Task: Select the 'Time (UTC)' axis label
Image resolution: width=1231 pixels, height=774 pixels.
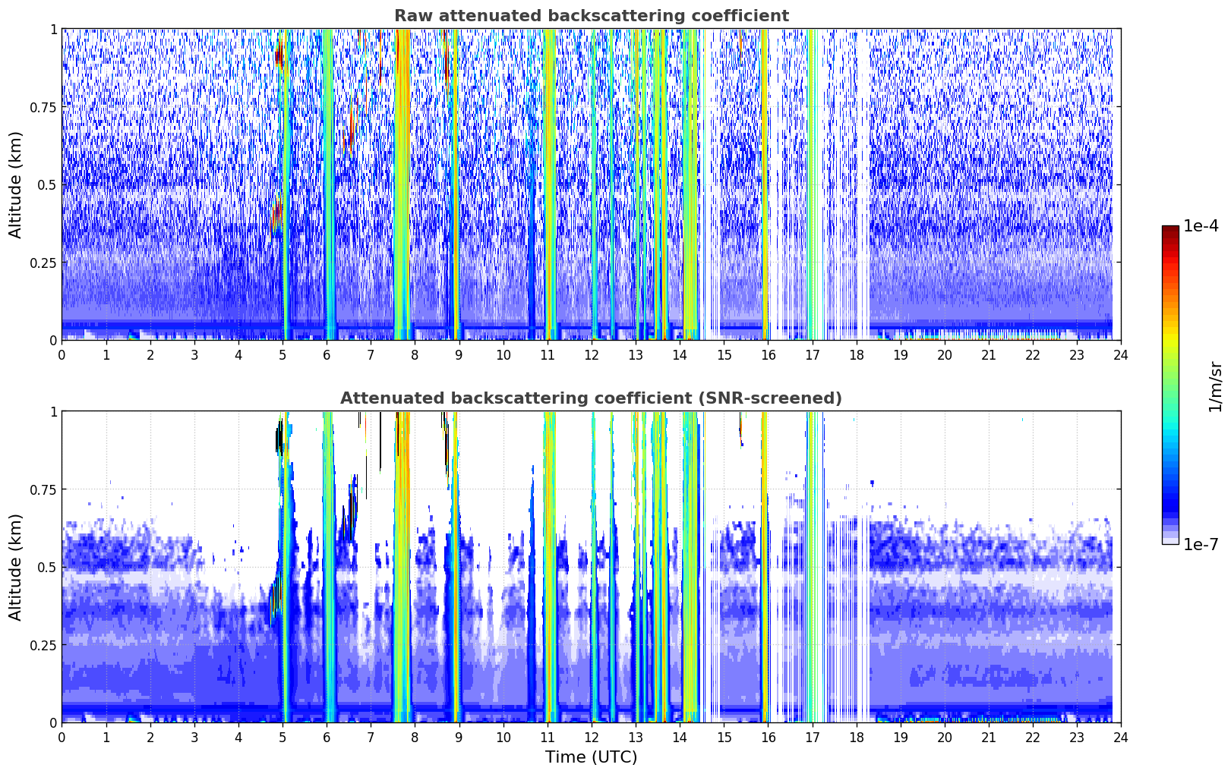Action: click(x=591, y=757)
